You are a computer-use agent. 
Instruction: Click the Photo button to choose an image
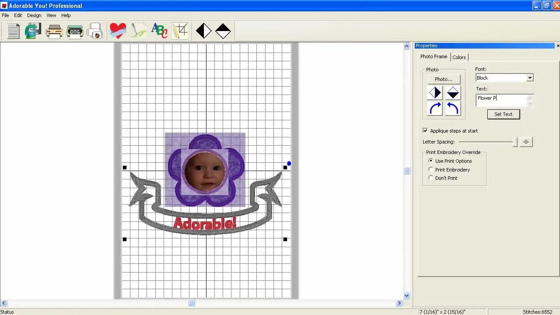click(x=444, y=79)
